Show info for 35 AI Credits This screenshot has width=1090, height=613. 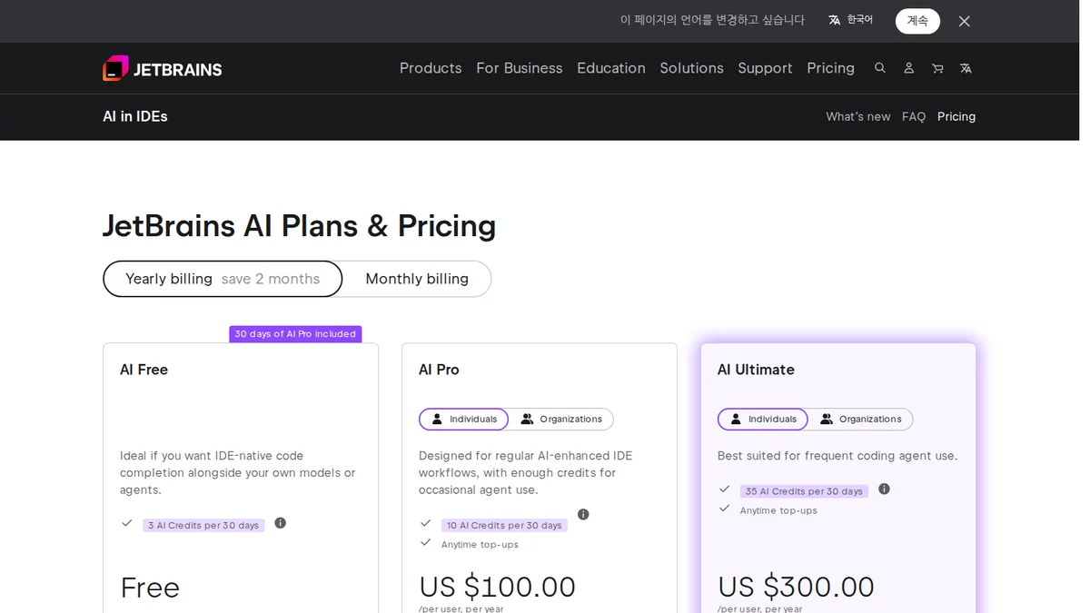click(884, 489)
